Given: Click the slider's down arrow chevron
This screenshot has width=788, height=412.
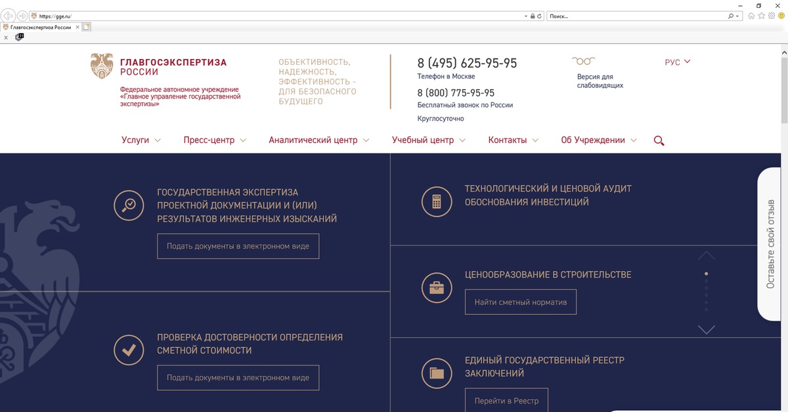Looking at the screenshot, I should (x=706, y=329).
